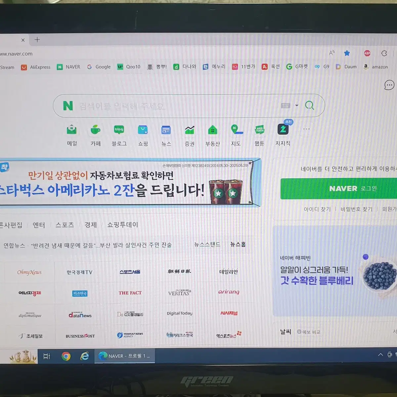Open Task View on the taskbar
This screenshot has width=397, height=397.
pyautogui.click(x=47, y=356)
